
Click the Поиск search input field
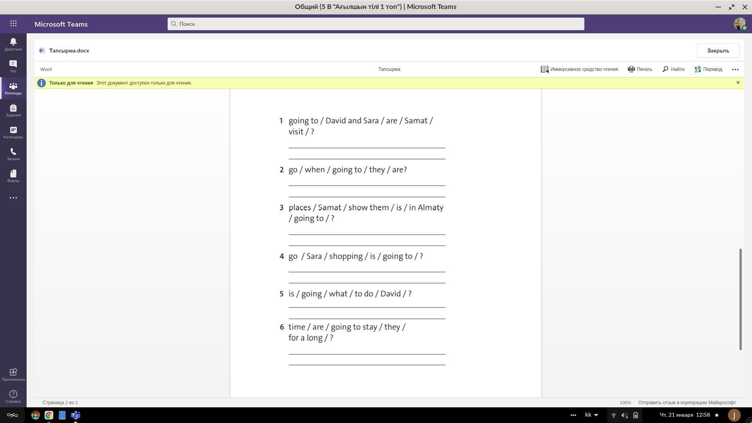point(376,24)
